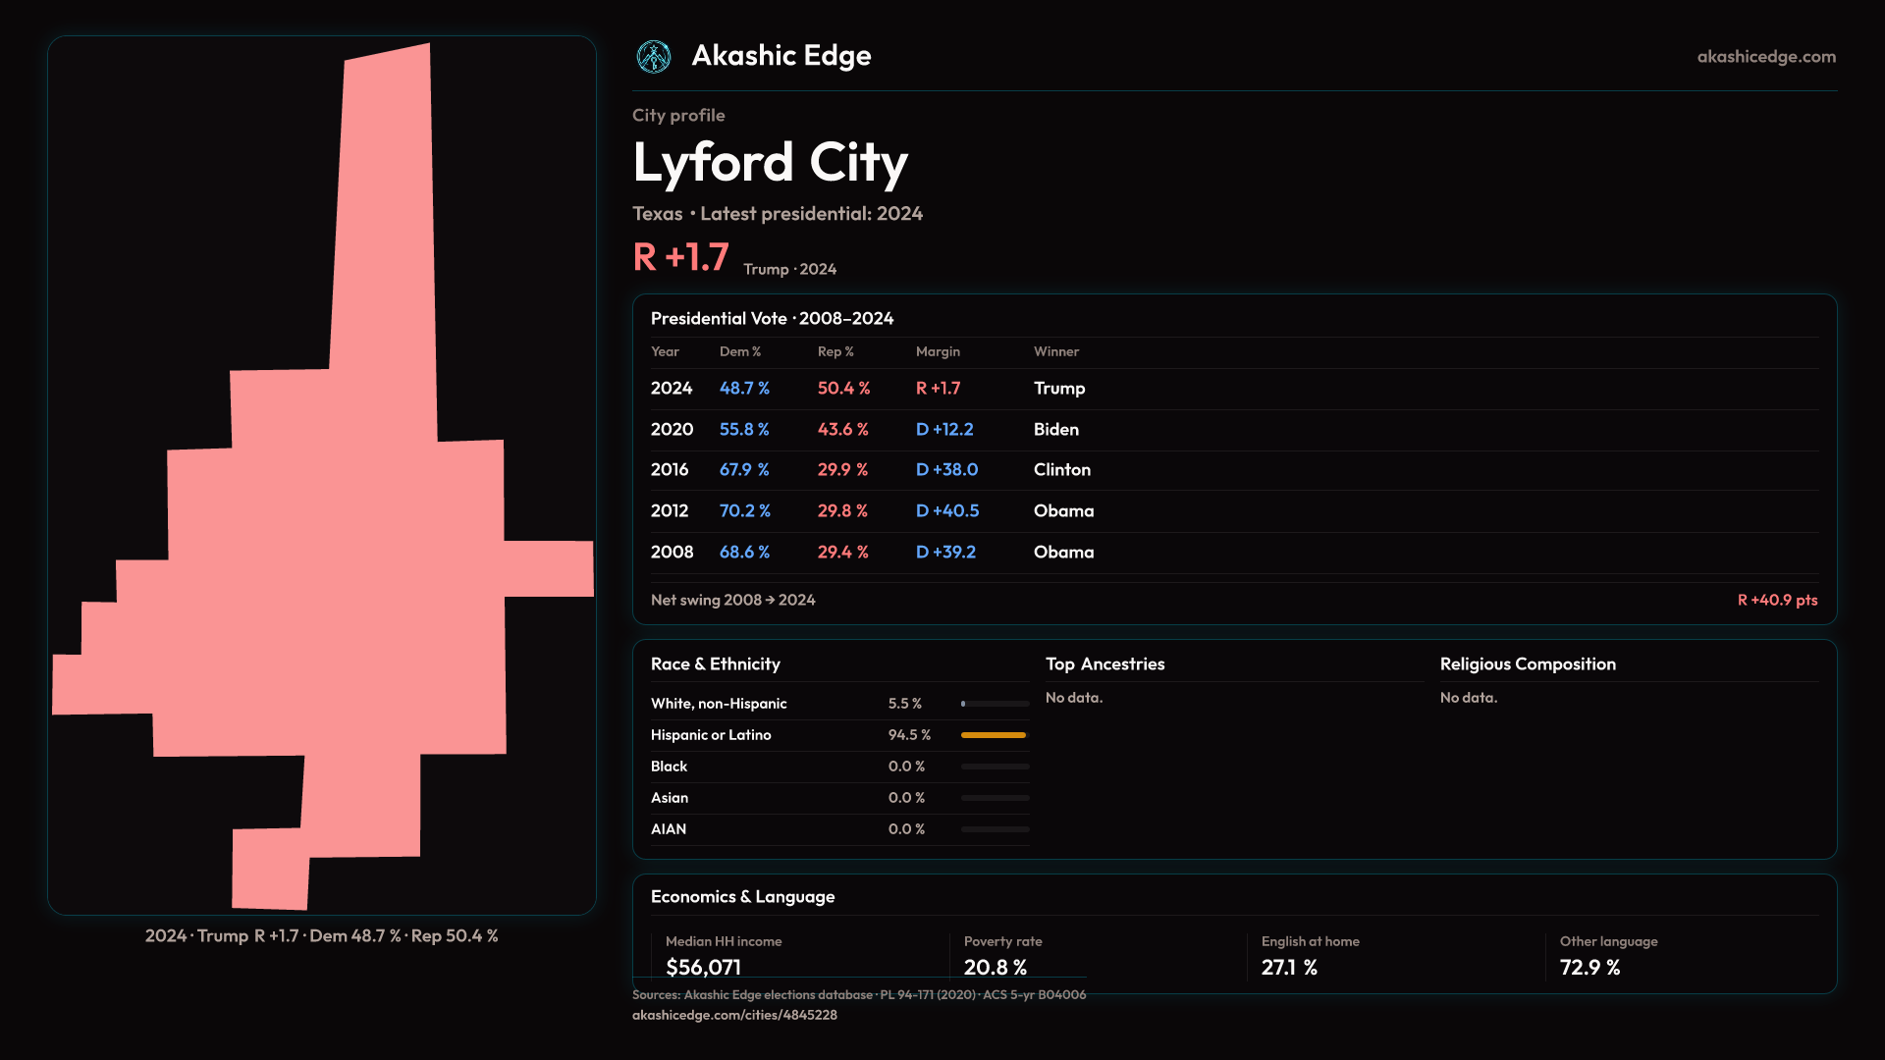Open the akashicedge.com link
Viewport: 1885px width, 1060px height.
coord(1766,57)
